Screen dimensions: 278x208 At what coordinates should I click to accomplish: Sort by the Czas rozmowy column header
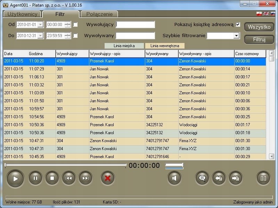coord(250,54)
